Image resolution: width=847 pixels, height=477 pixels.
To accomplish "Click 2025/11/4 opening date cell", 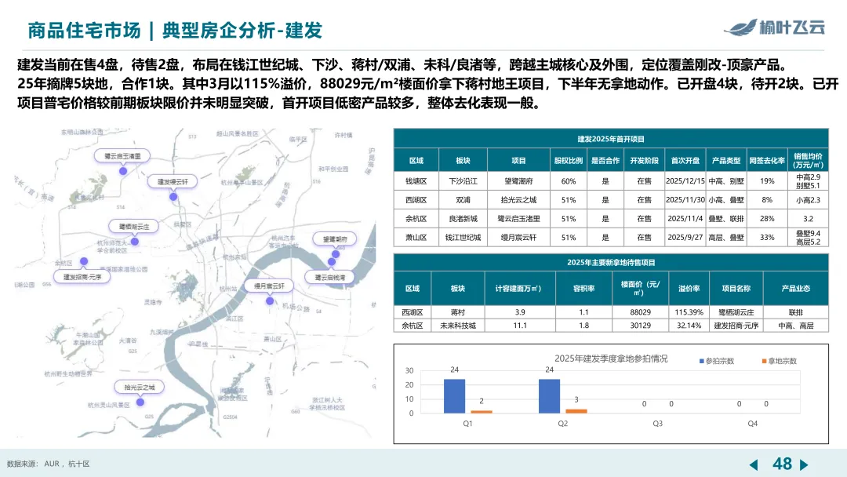I will (x=685, y=219).
